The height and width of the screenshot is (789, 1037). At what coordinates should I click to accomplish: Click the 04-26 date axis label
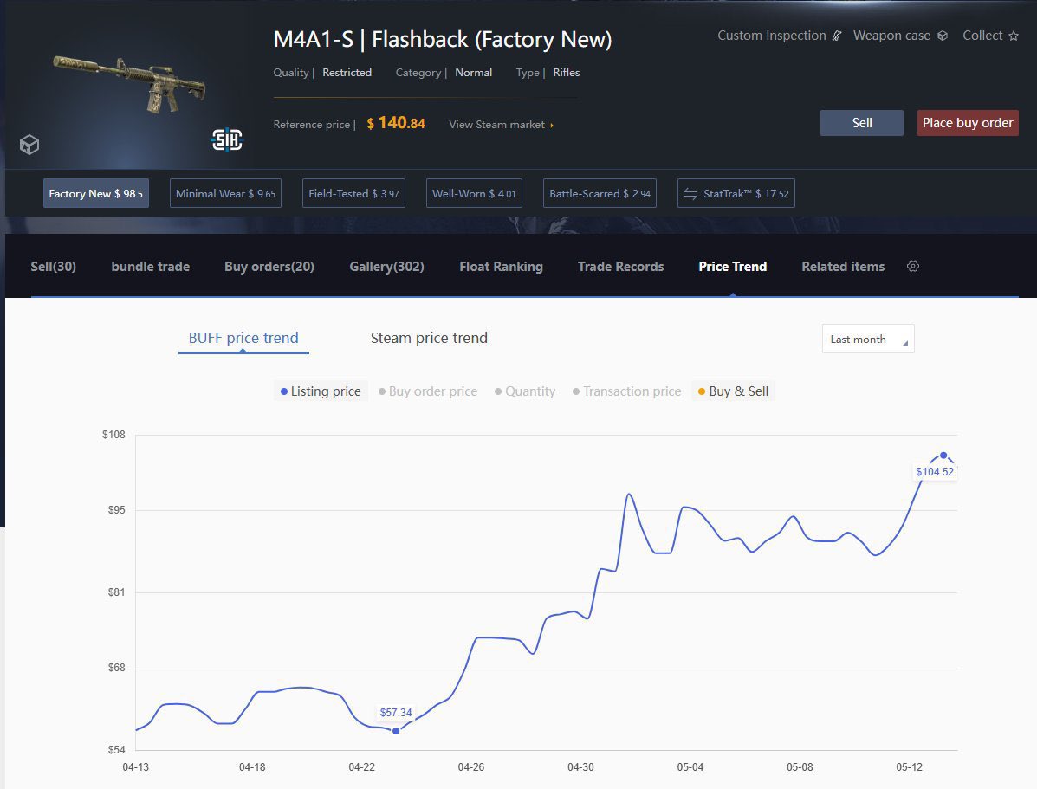coord(471,767)
